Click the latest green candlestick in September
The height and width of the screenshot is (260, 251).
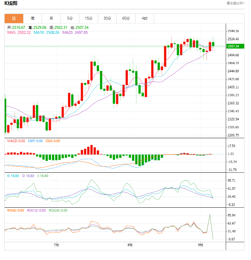pos(213,44)
